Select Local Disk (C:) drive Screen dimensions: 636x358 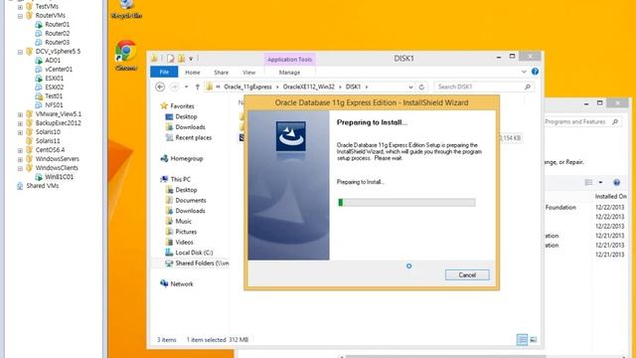(x=194, y=253)
